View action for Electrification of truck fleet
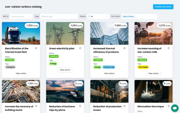180x113 pixels. pos(21,73)
